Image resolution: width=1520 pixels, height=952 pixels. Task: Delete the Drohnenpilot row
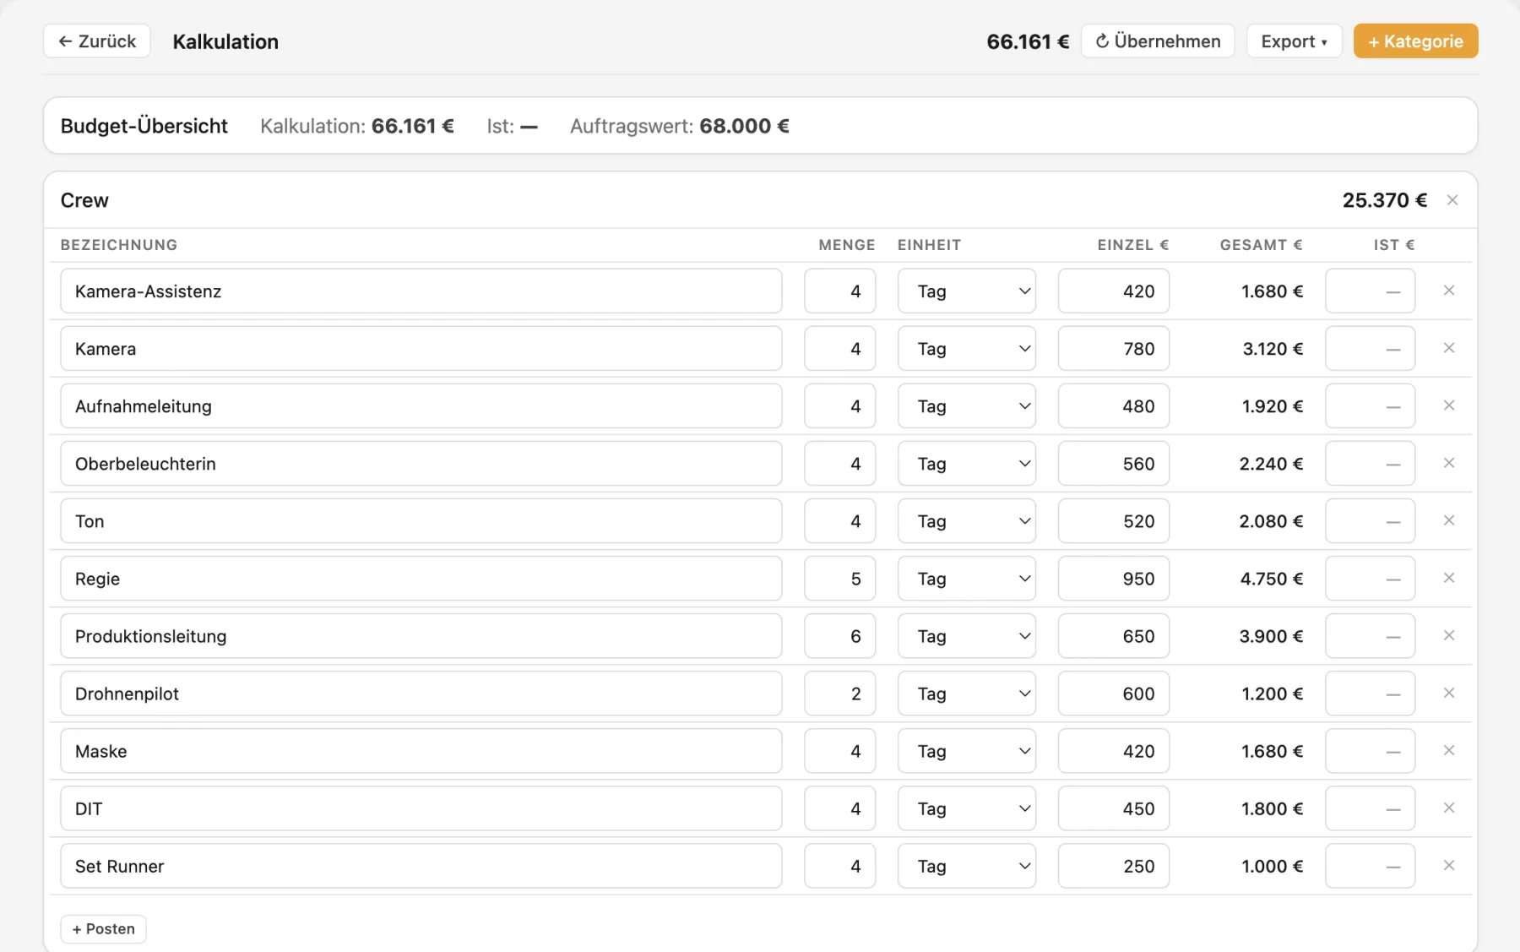click(x=1449, y=693)
